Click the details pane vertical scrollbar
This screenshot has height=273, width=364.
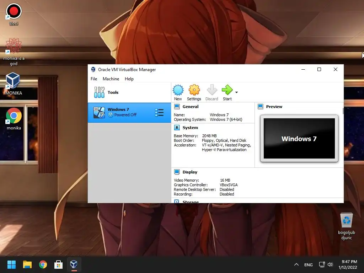point(343,111)
